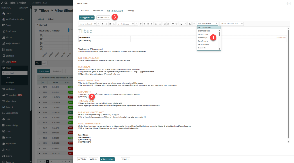This screenshot has width=294, height=163.
Task: Toggle bold formatting in the editor toolbar
Action: (x=103, y=24)
